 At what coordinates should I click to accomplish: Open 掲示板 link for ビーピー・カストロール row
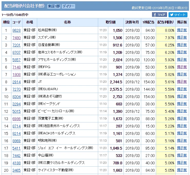pos(182,111)
